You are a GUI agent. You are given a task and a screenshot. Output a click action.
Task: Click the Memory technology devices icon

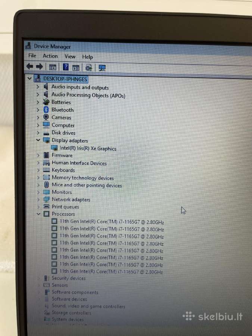coord(46,177)
